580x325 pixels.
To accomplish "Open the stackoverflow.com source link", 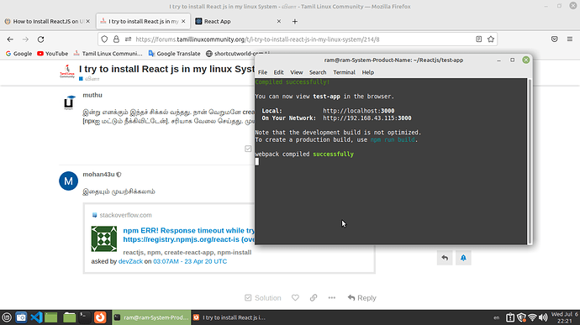I will pos(125,215).
